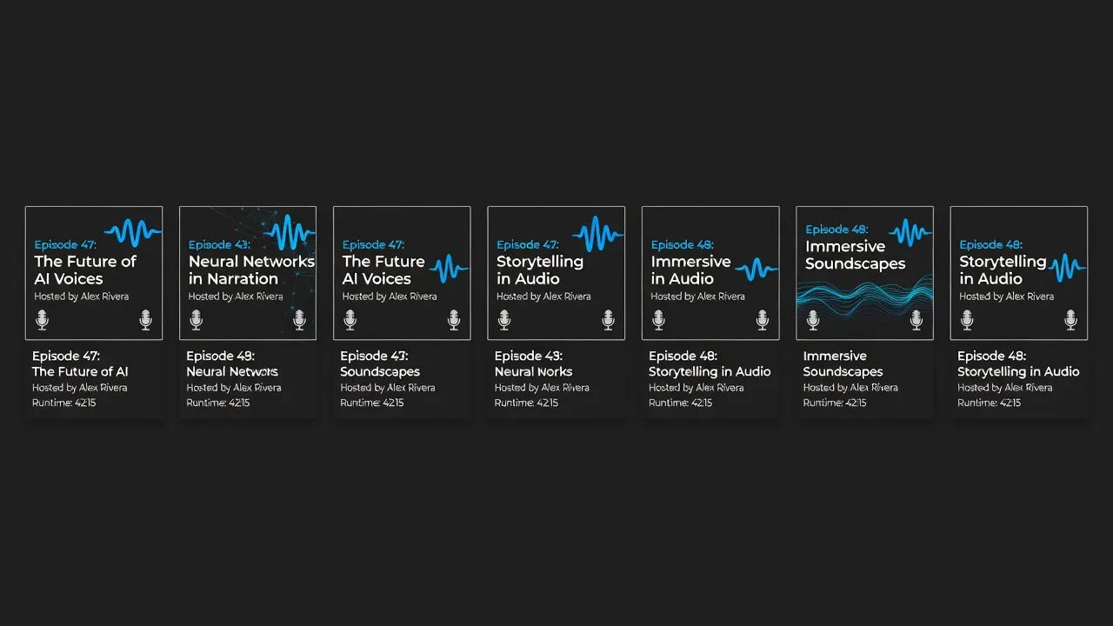
Task: Click the 'Episode 47: The Future of AI' caption
Action: click(x=80, y=363)
